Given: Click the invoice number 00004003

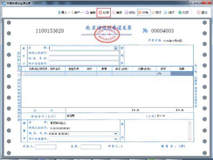Looking at the screenshot, I should point(162,31).
